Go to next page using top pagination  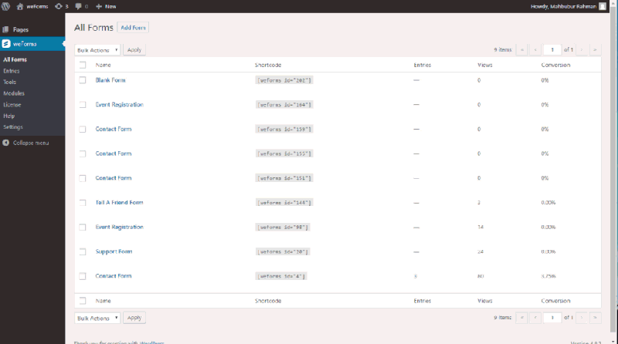pyautogui.click(x=582, y=49)
